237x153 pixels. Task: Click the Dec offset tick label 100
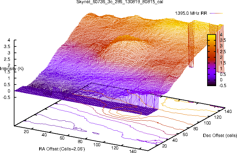207,123
